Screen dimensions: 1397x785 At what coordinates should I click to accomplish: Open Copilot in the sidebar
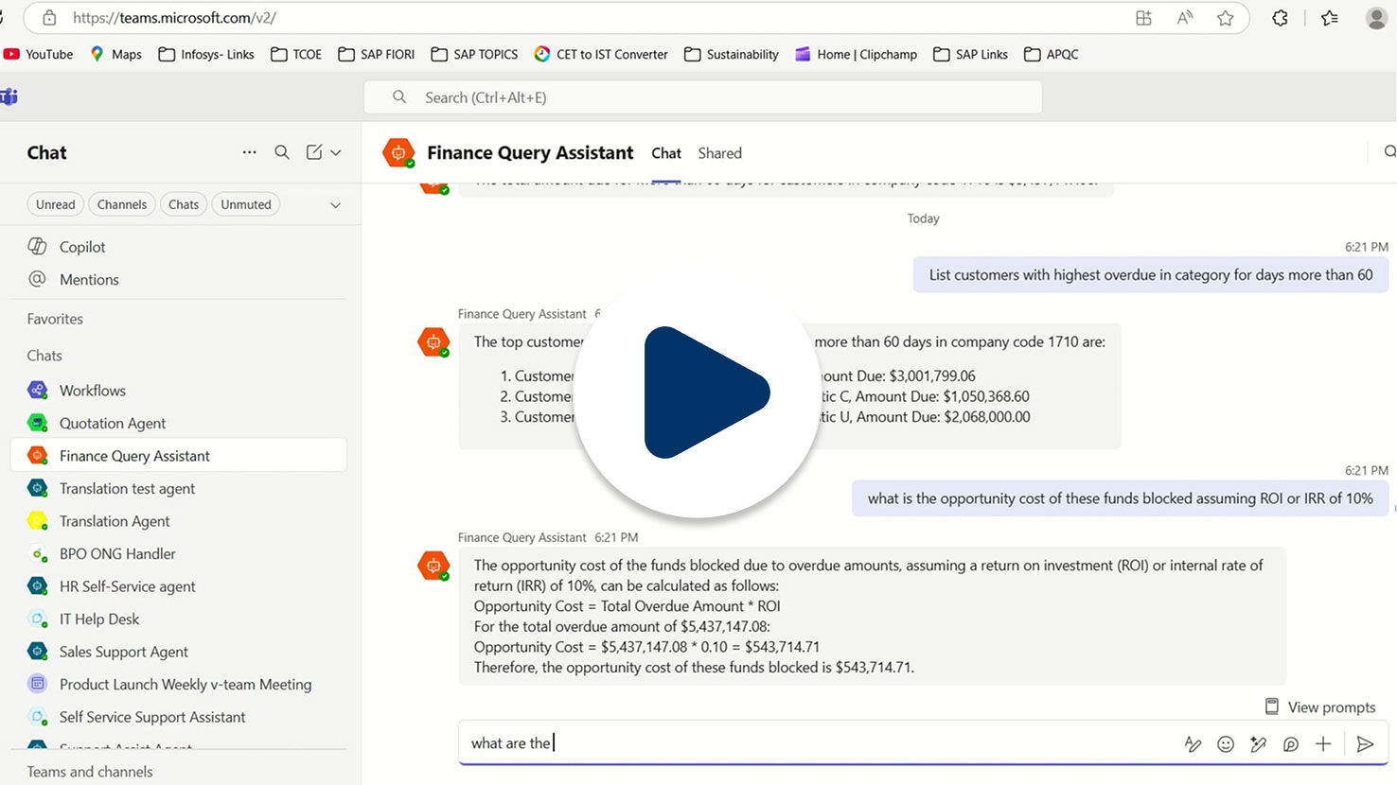(x=82, y=247)
